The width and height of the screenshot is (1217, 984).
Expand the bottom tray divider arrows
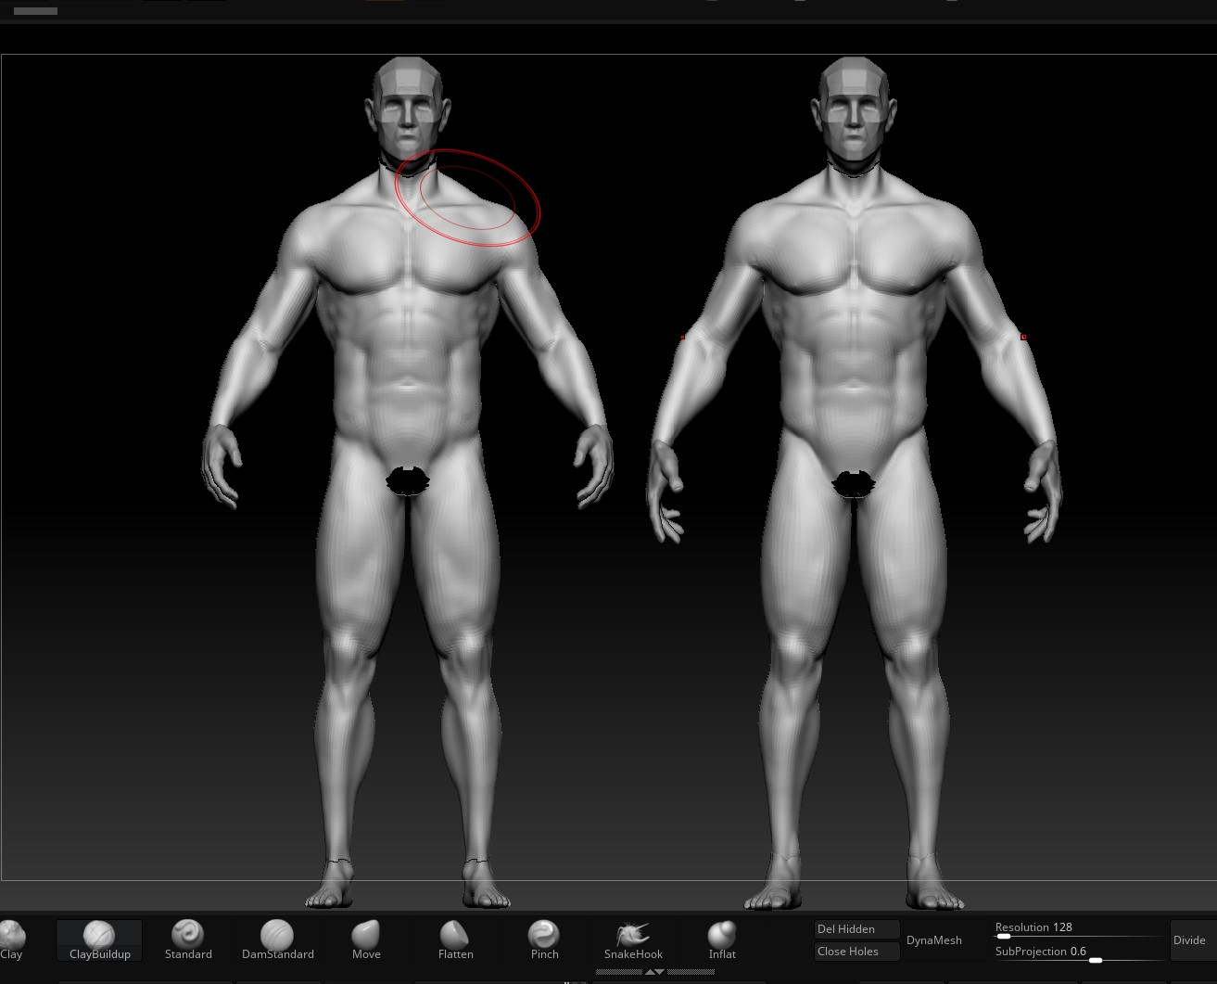coord(654,972)
